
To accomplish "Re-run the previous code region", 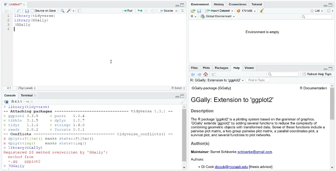I will [140, 11].
